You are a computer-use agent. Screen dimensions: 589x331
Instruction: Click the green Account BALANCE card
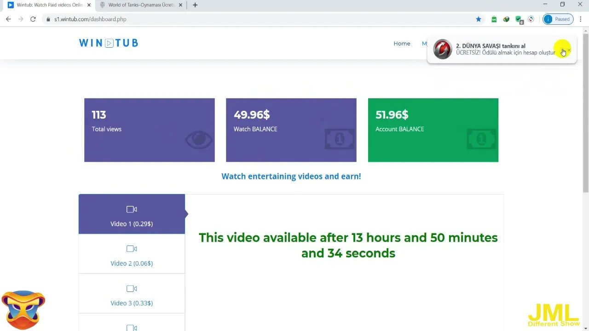[433, 130]
